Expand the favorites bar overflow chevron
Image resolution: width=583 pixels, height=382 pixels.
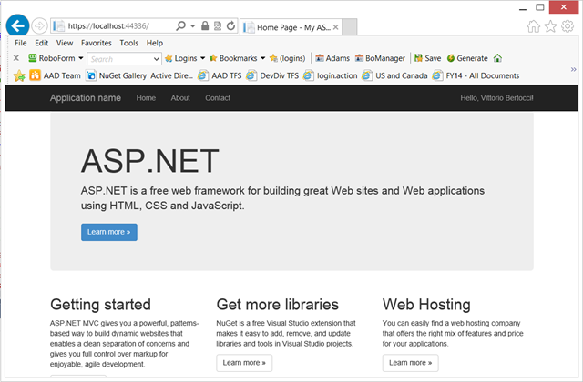click(573, 69)
